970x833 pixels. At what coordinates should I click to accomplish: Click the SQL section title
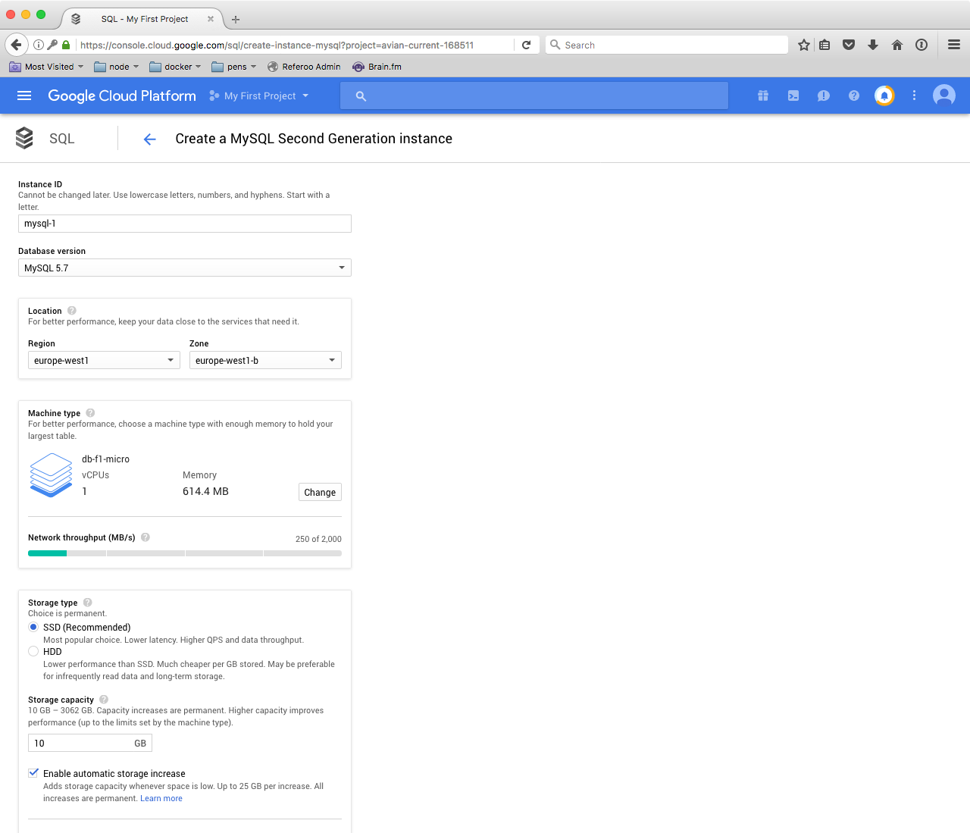(x=62, y=139)
